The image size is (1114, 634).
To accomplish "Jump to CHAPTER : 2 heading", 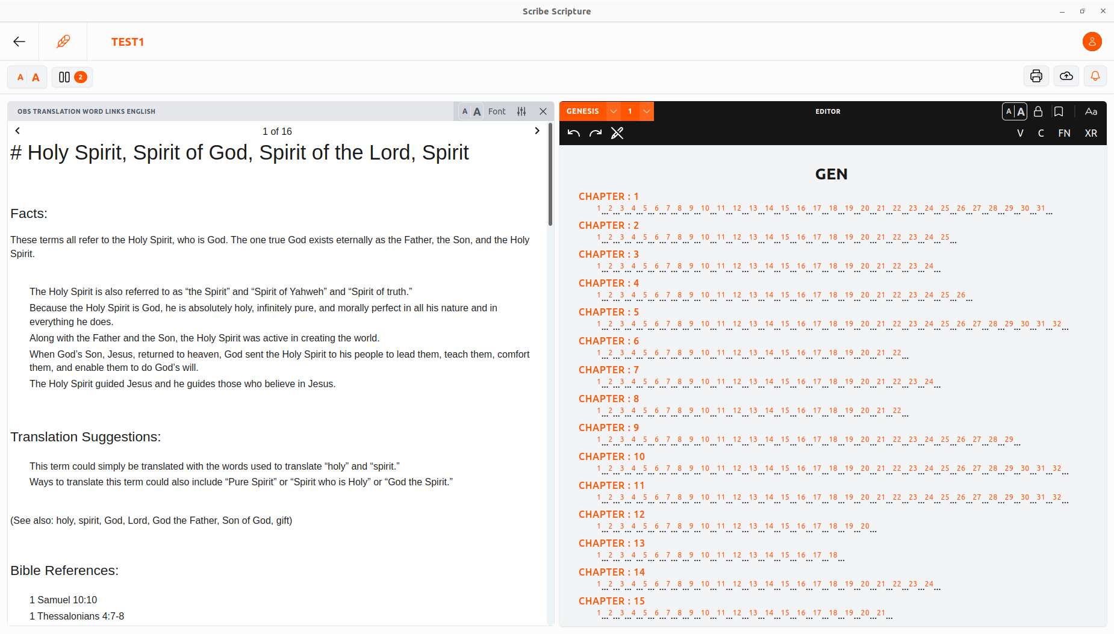I will point(608,225).
